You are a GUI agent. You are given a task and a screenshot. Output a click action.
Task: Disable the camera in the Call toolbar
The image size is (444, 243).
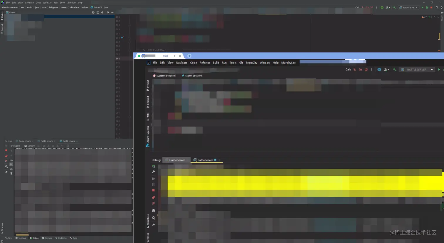click(x=361, y=69)
